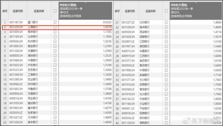The image size is (223, 126).
Task: Toggle the 张家港行 row checkbox
Action: point(55,113)
